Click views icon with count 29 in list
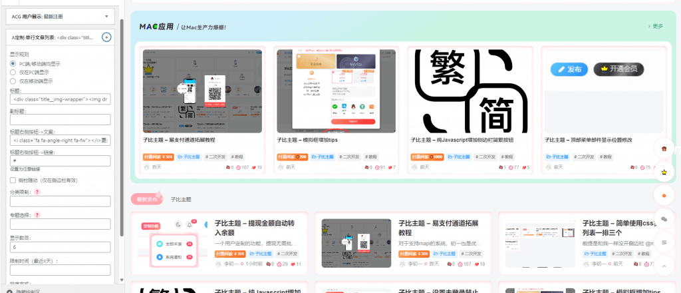This screenshot has width=681, height=293. coord(280,264)
